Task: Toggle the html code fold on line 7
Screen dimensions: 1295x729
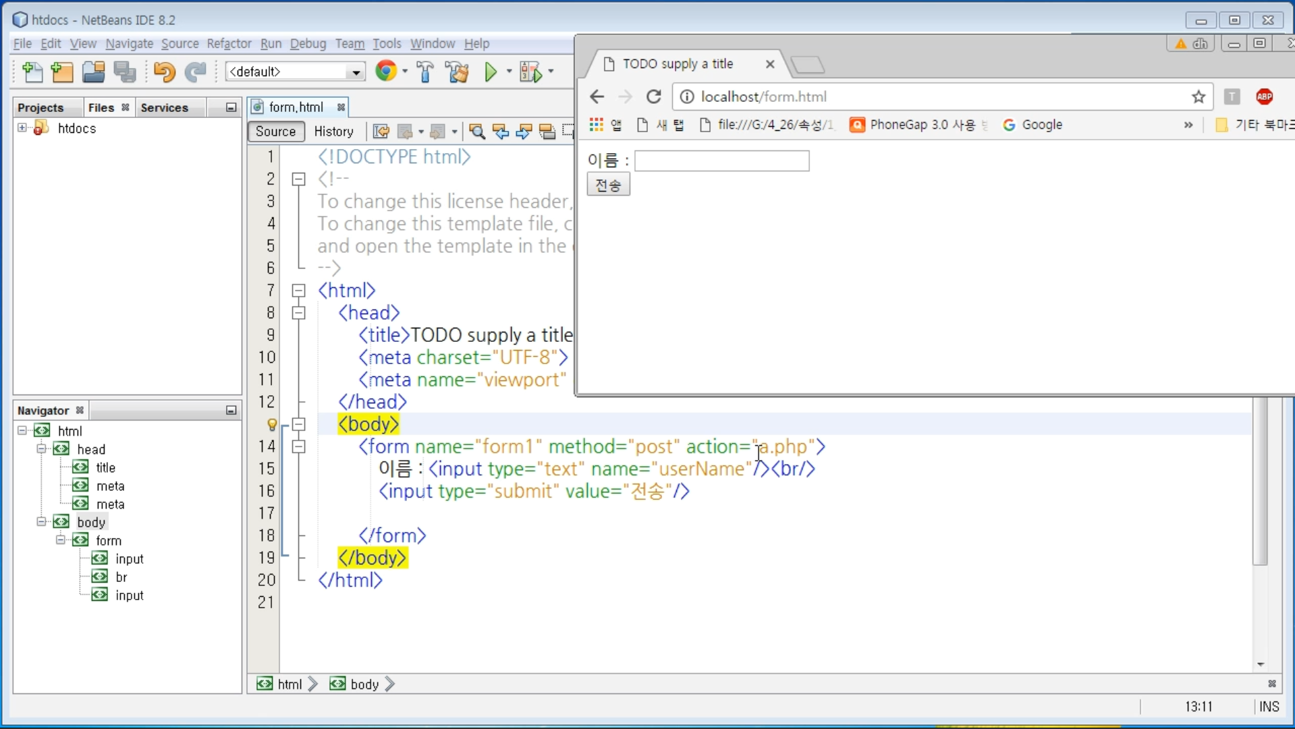Action: tap(298, 291)
